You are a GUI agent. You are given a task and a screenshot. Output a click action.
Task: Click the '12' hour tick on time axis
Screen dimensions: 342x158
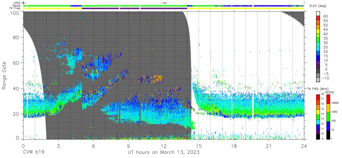pos(163,146)
